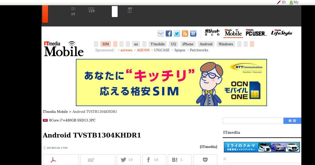The image size is (315, 165).
Task: Click the ×IT item in dark top nav
Action: (92, 11)
